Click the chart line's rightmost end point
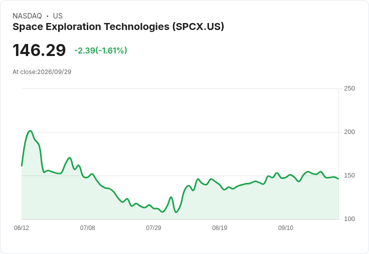 point(338,179)
